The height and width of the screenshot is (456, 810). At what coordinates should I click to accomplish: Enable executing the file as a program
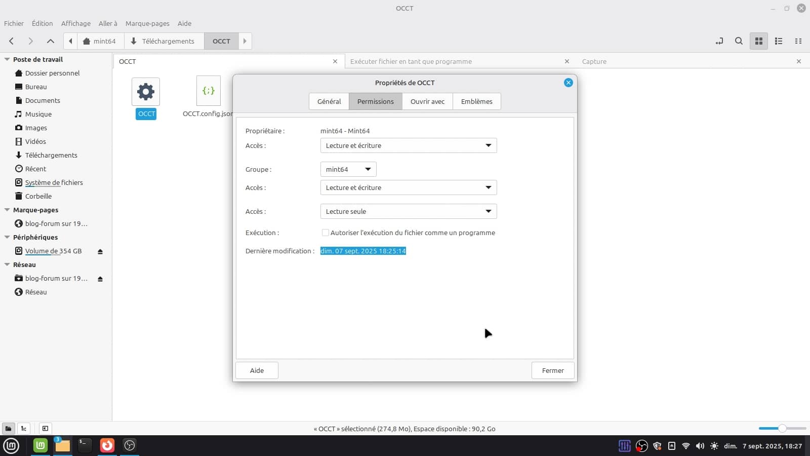[x=326, y=233]
